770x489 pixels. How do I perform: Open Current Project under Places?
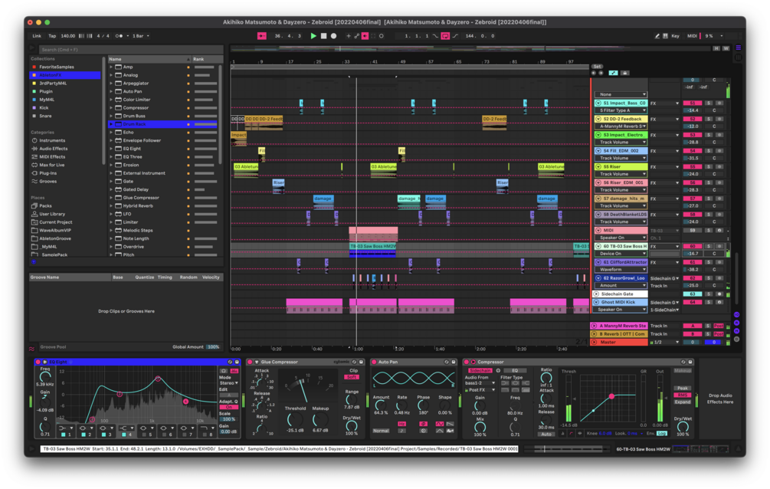pyautogui.click(x=55, y=222)
